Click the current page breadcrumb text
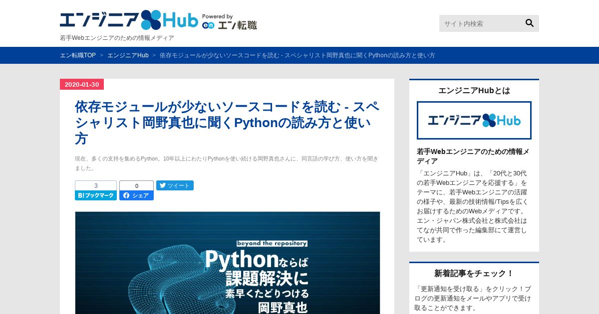Viewport: 599px width, 314px height. pos(298,55)
